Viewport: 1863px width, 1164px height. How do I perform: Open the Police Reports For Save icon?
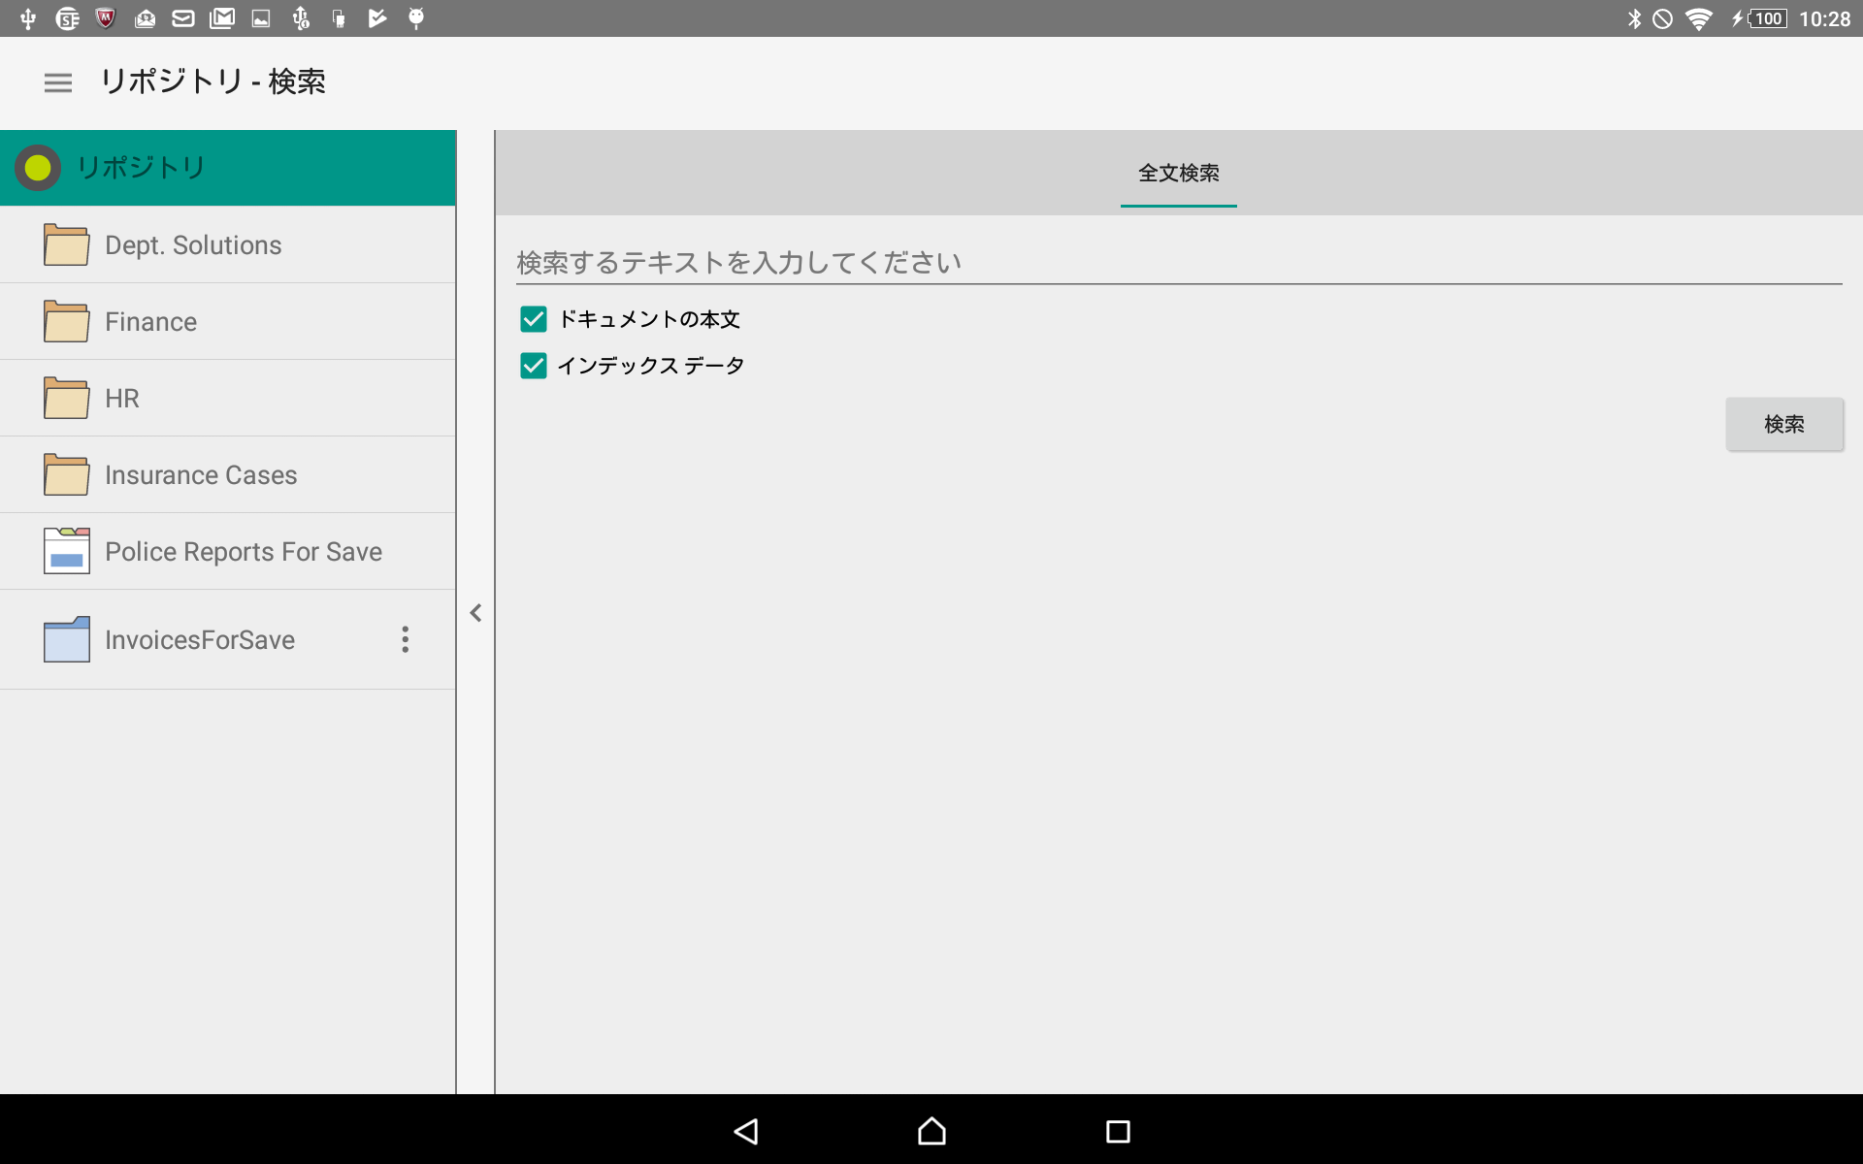[67, 551]
